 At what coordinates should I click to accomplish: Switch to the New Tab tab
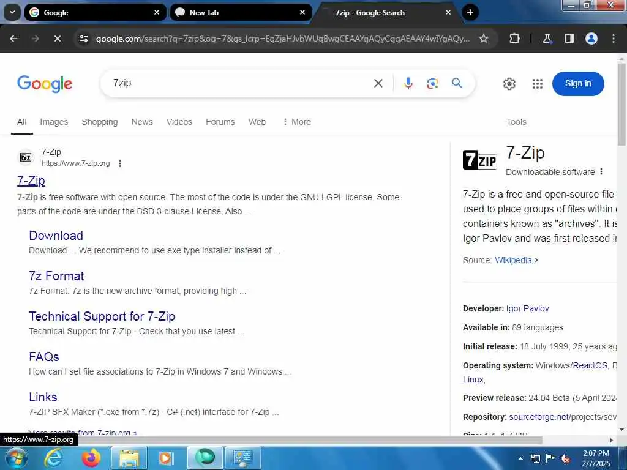click(x=241, y=12)
